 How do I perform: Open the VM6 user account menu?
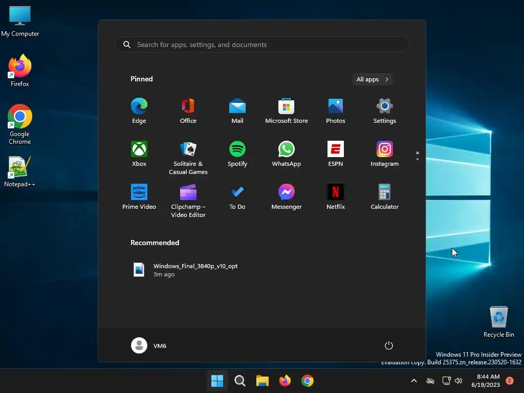149,345
